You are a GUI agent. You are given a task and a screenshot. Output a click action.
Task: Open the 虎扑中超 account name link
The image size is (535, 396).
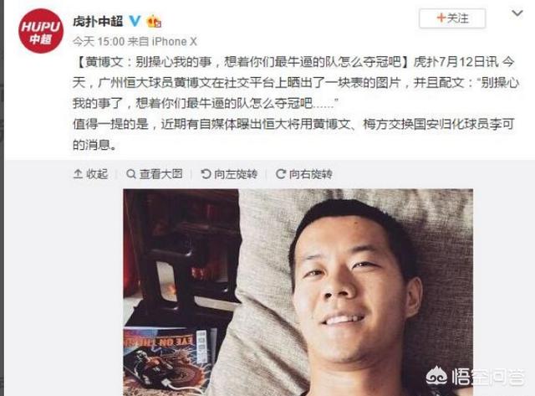tap(98, 22)
